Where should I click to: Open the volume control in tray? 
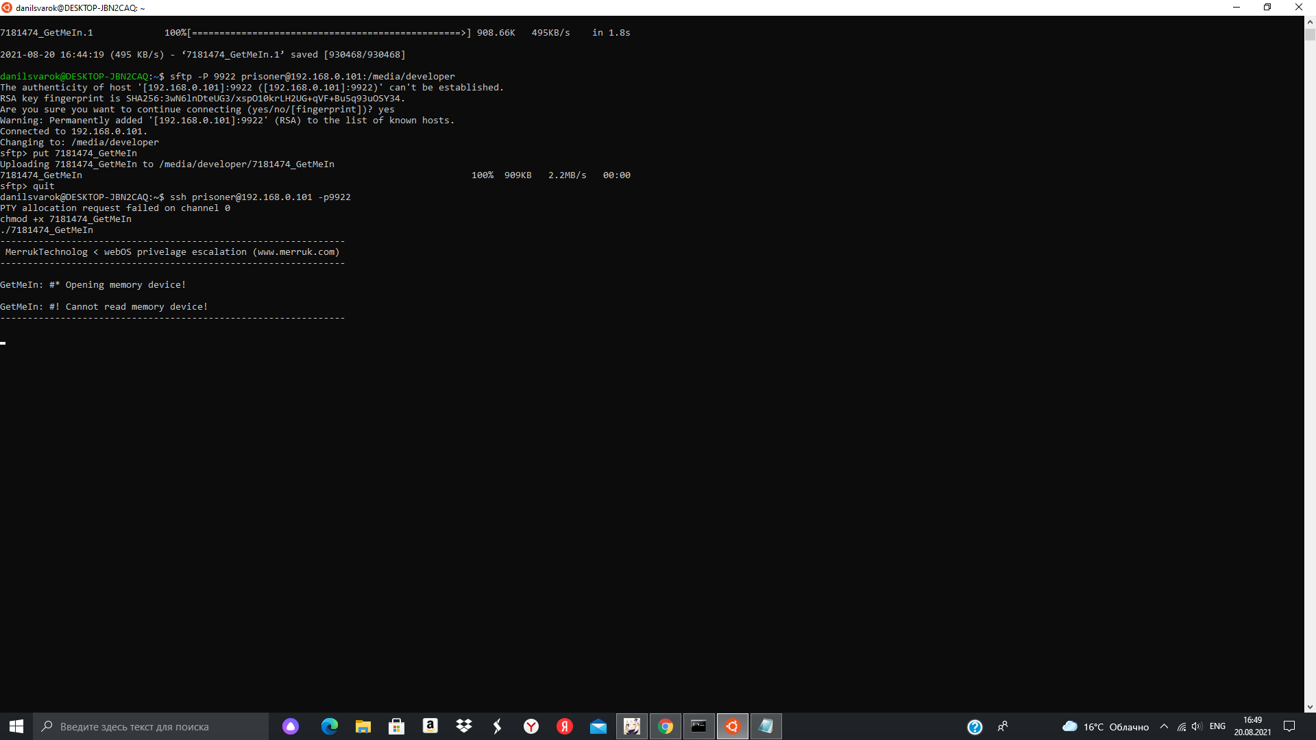1197,726
